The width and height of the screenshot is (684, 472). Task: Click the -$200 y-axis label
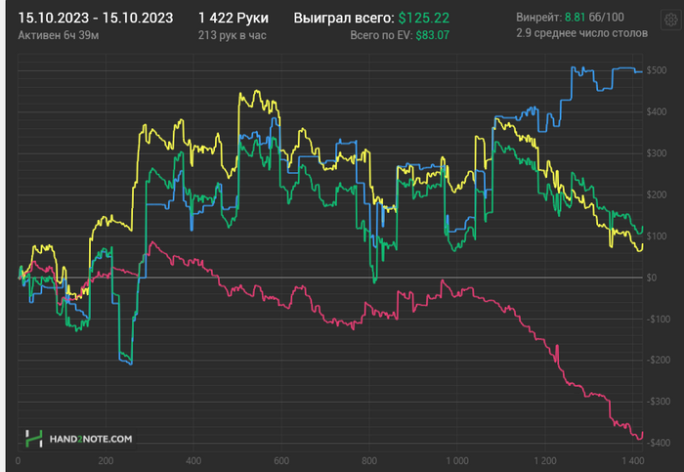coord(659,360)
